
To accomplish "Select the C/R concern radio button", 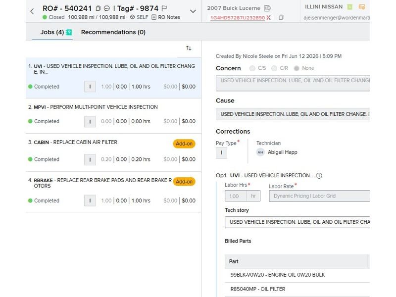I will 274,68.
